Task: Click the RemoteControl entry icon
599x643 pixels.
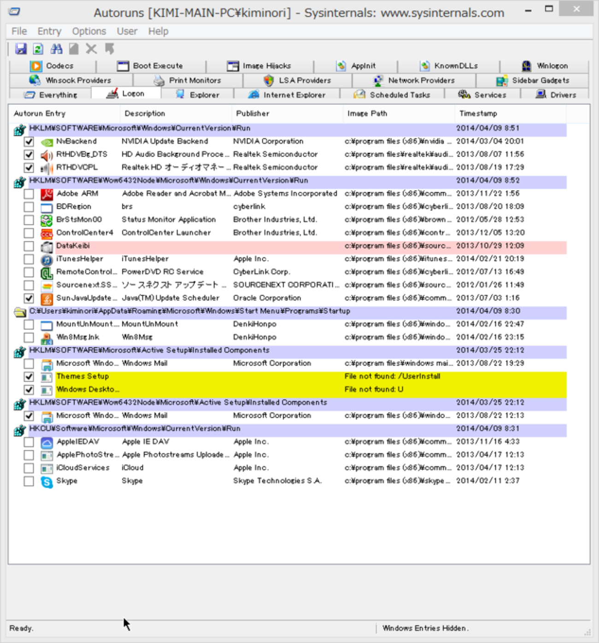Action: 47,272
